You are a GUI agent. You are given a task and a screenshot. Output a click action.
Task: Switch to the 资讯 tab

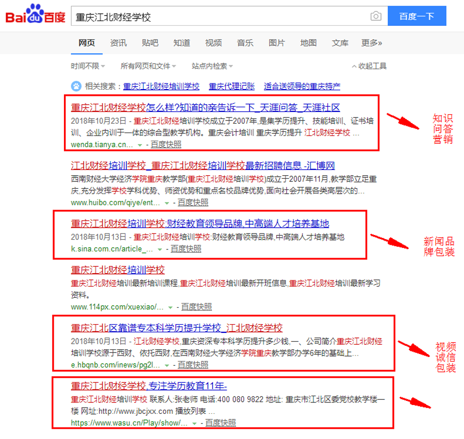119,43
